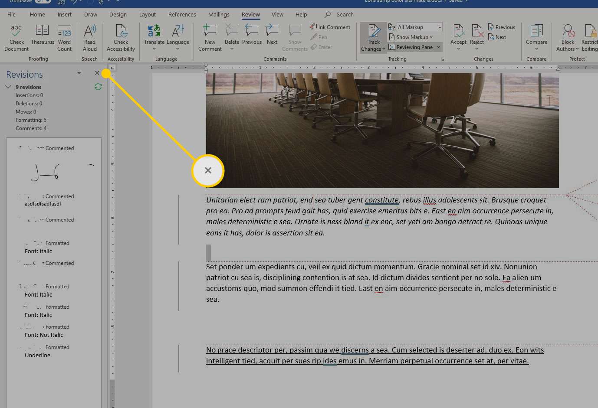The image size is (598, 408).
Task: Start Read Aloud
Action: pos(90,38)
